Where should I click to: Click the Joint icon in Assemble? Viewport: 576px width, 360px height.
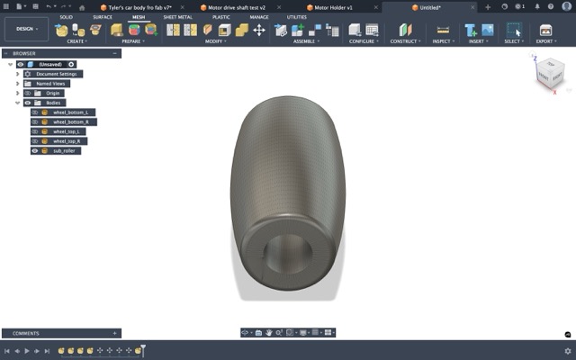315,30
